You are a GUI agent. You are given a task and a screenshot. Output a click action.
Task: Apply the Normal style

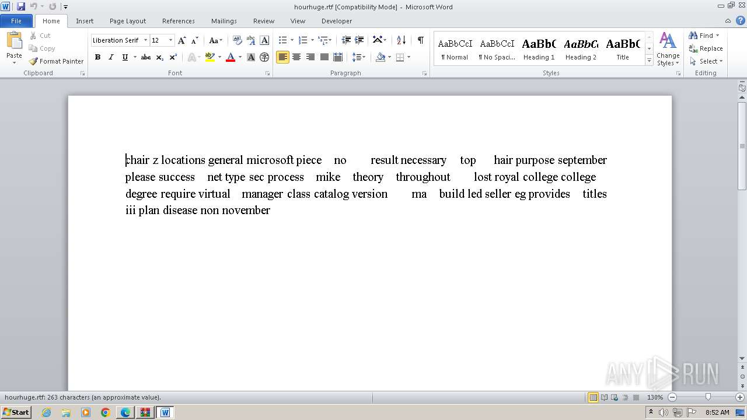click(455, 49)
